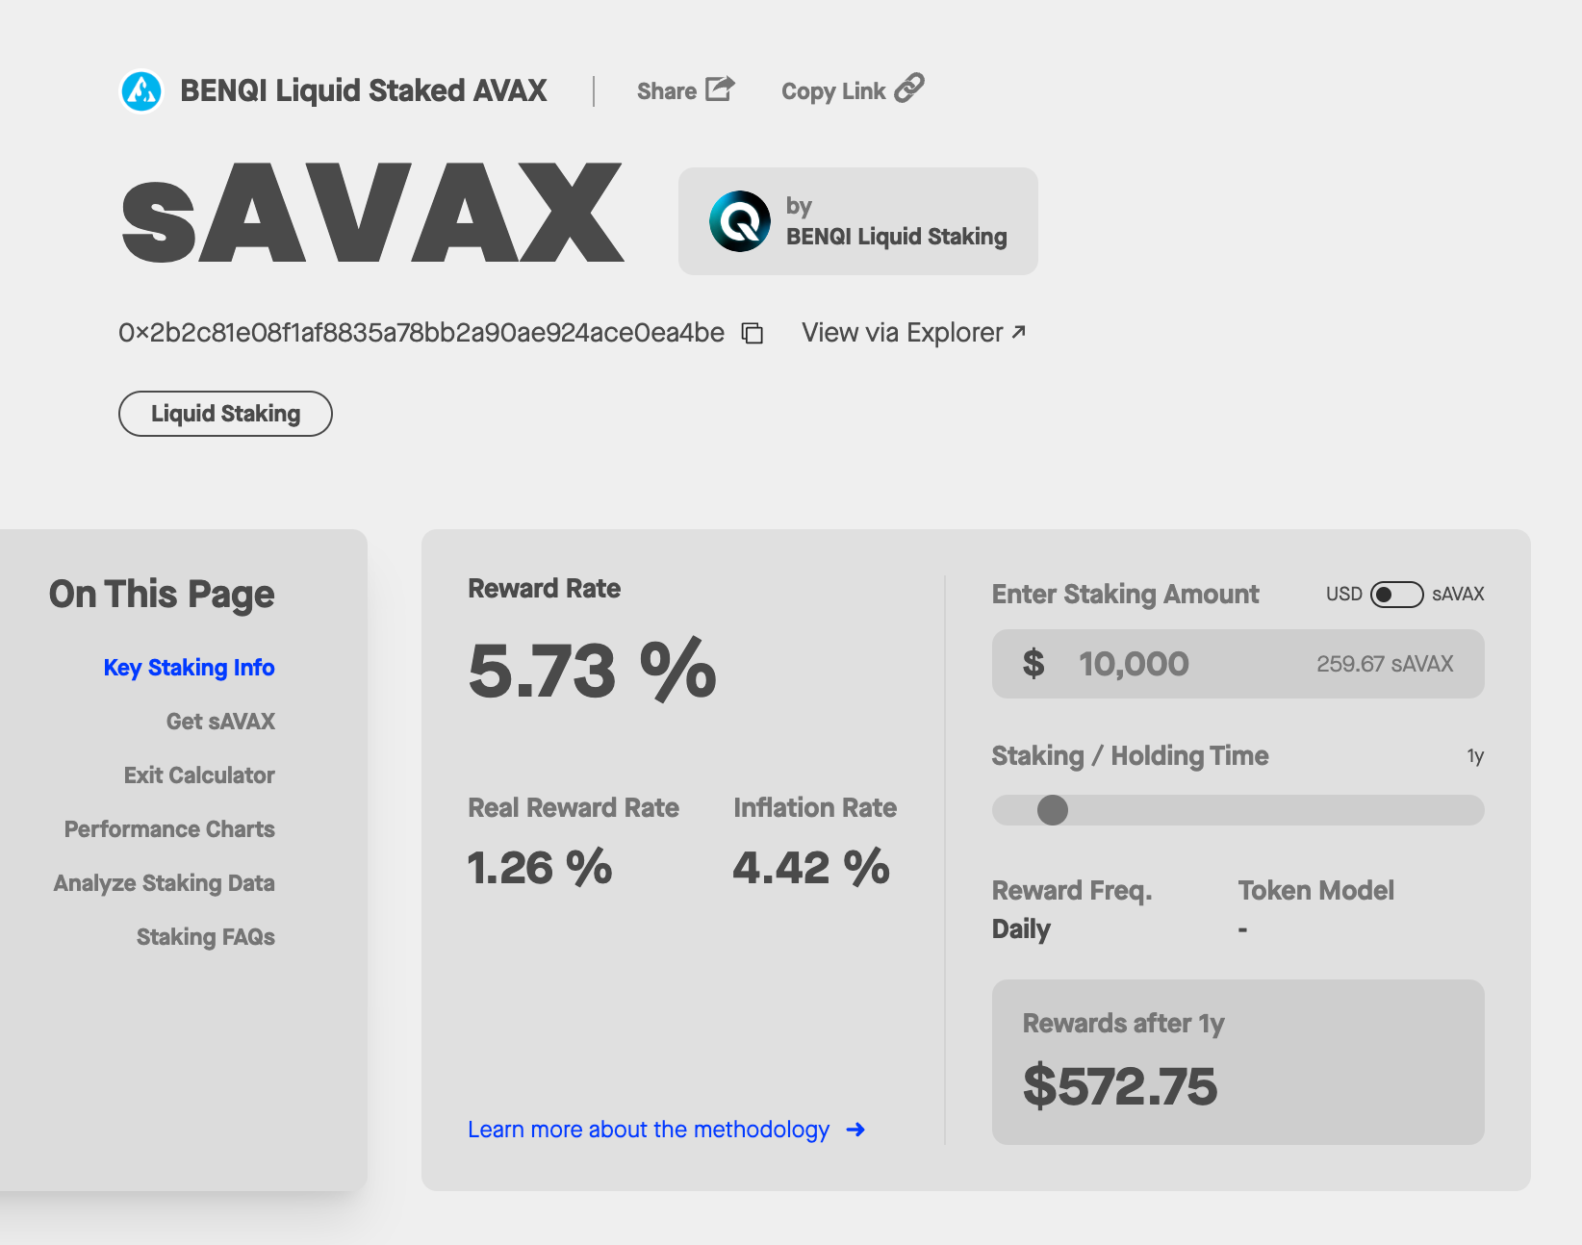Click the sAVAX label beside the toggle
This screenshot has width=1582, height=1245.
point(1458,595)
